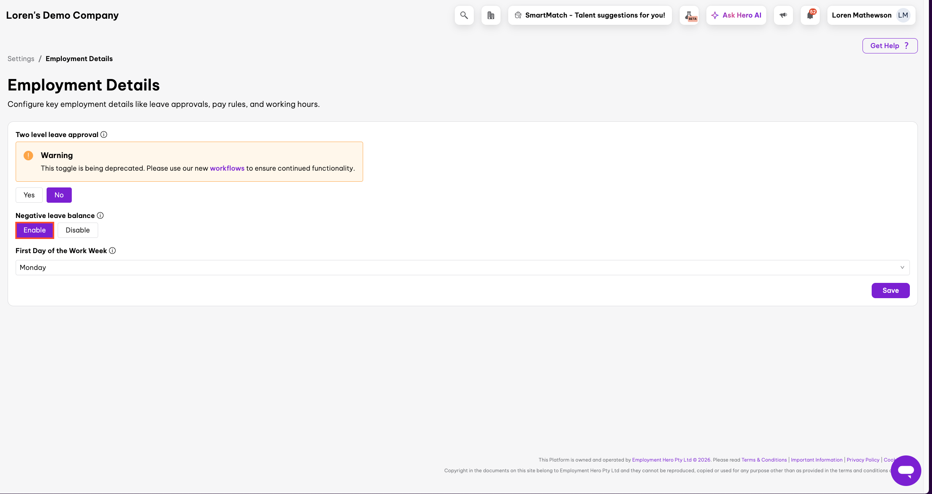Click info icon beside First Day of the Work Week
Image resolution: width=932 pixels, height=494 pixels.
(x=112, y=251)
